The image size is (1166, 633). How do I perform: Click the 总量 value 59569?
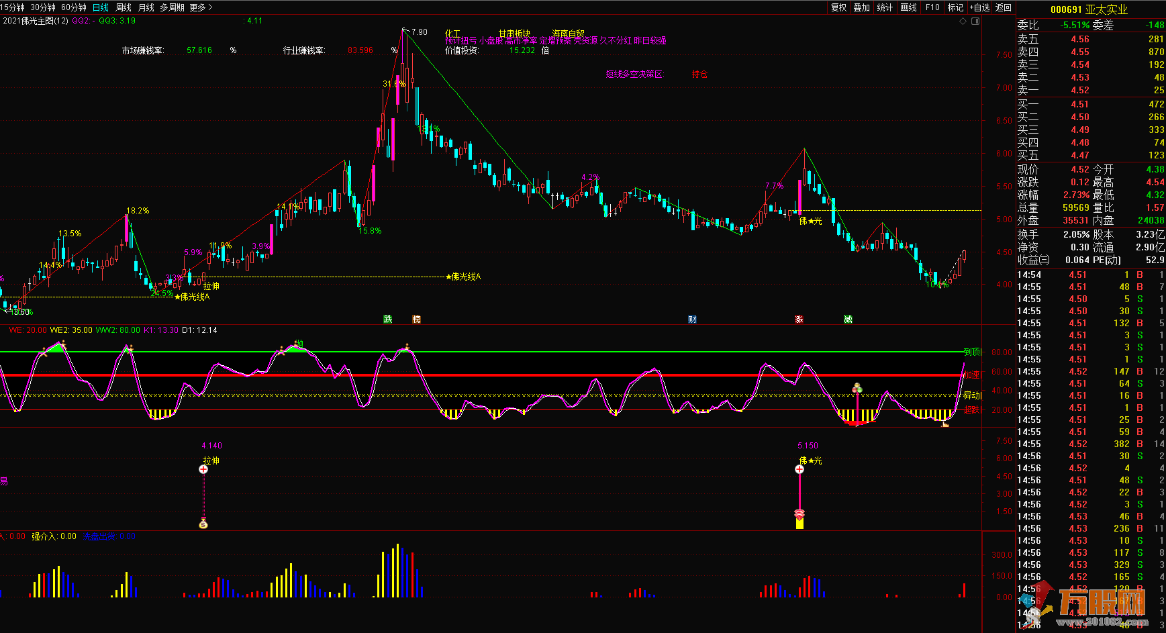1075,207
